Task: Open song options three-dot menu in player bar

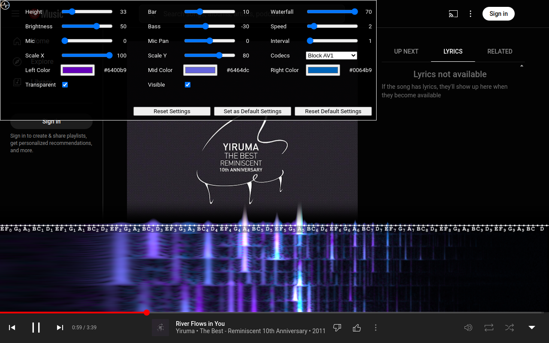Action: click(376, 328)
